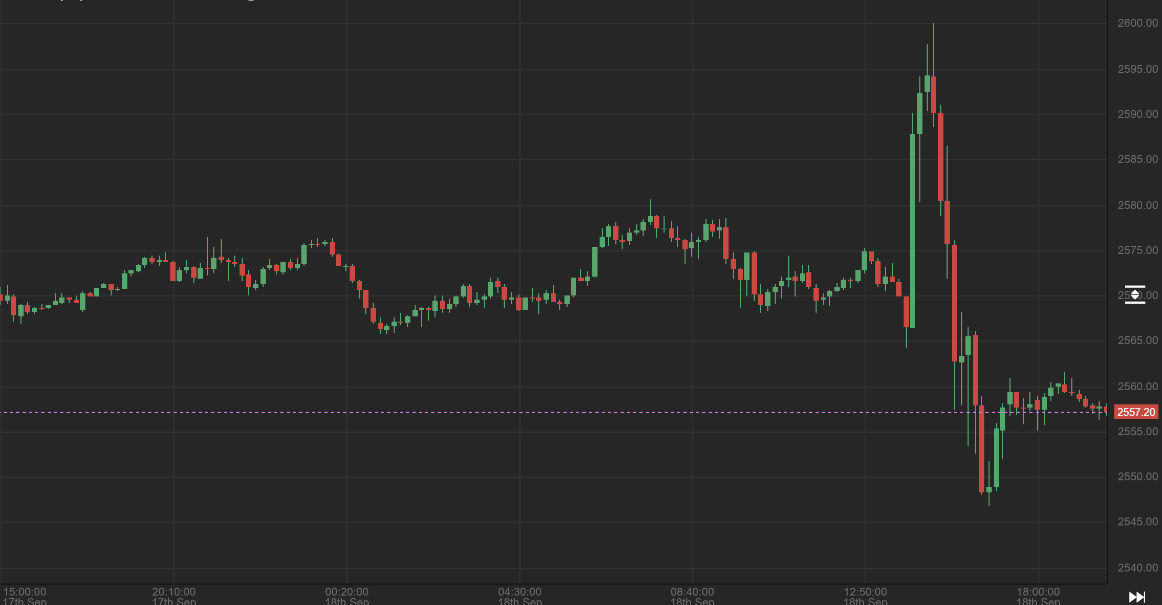The height and width of the screenshot is (605, 1162).
Task: Click the 2565.00 price axis label
Action: click(1137, 340)
